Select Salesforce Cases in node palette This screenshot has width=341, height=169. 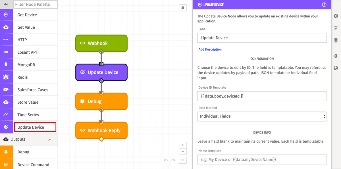pos(33,90)
